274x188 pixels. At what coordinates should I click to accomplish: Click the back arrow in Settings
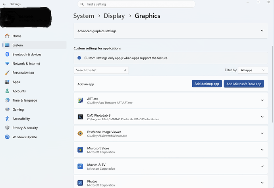tap(4, 4)
